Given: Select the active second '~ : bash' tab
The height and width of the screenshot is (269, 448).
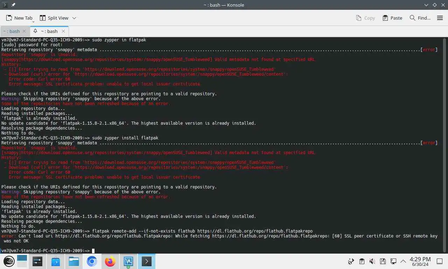Looking at the screenshot, I should pos(49,31).
